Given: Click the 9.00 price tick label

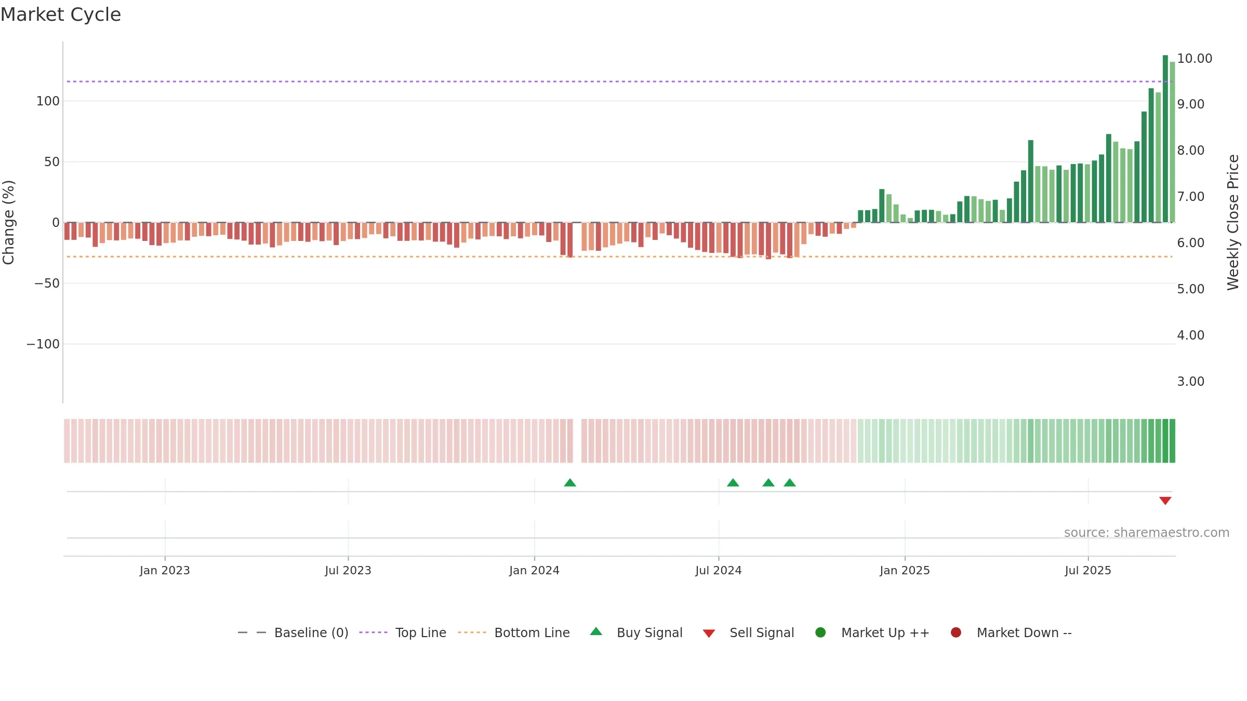Looking at the screenshot, I should pos(1190,104).
